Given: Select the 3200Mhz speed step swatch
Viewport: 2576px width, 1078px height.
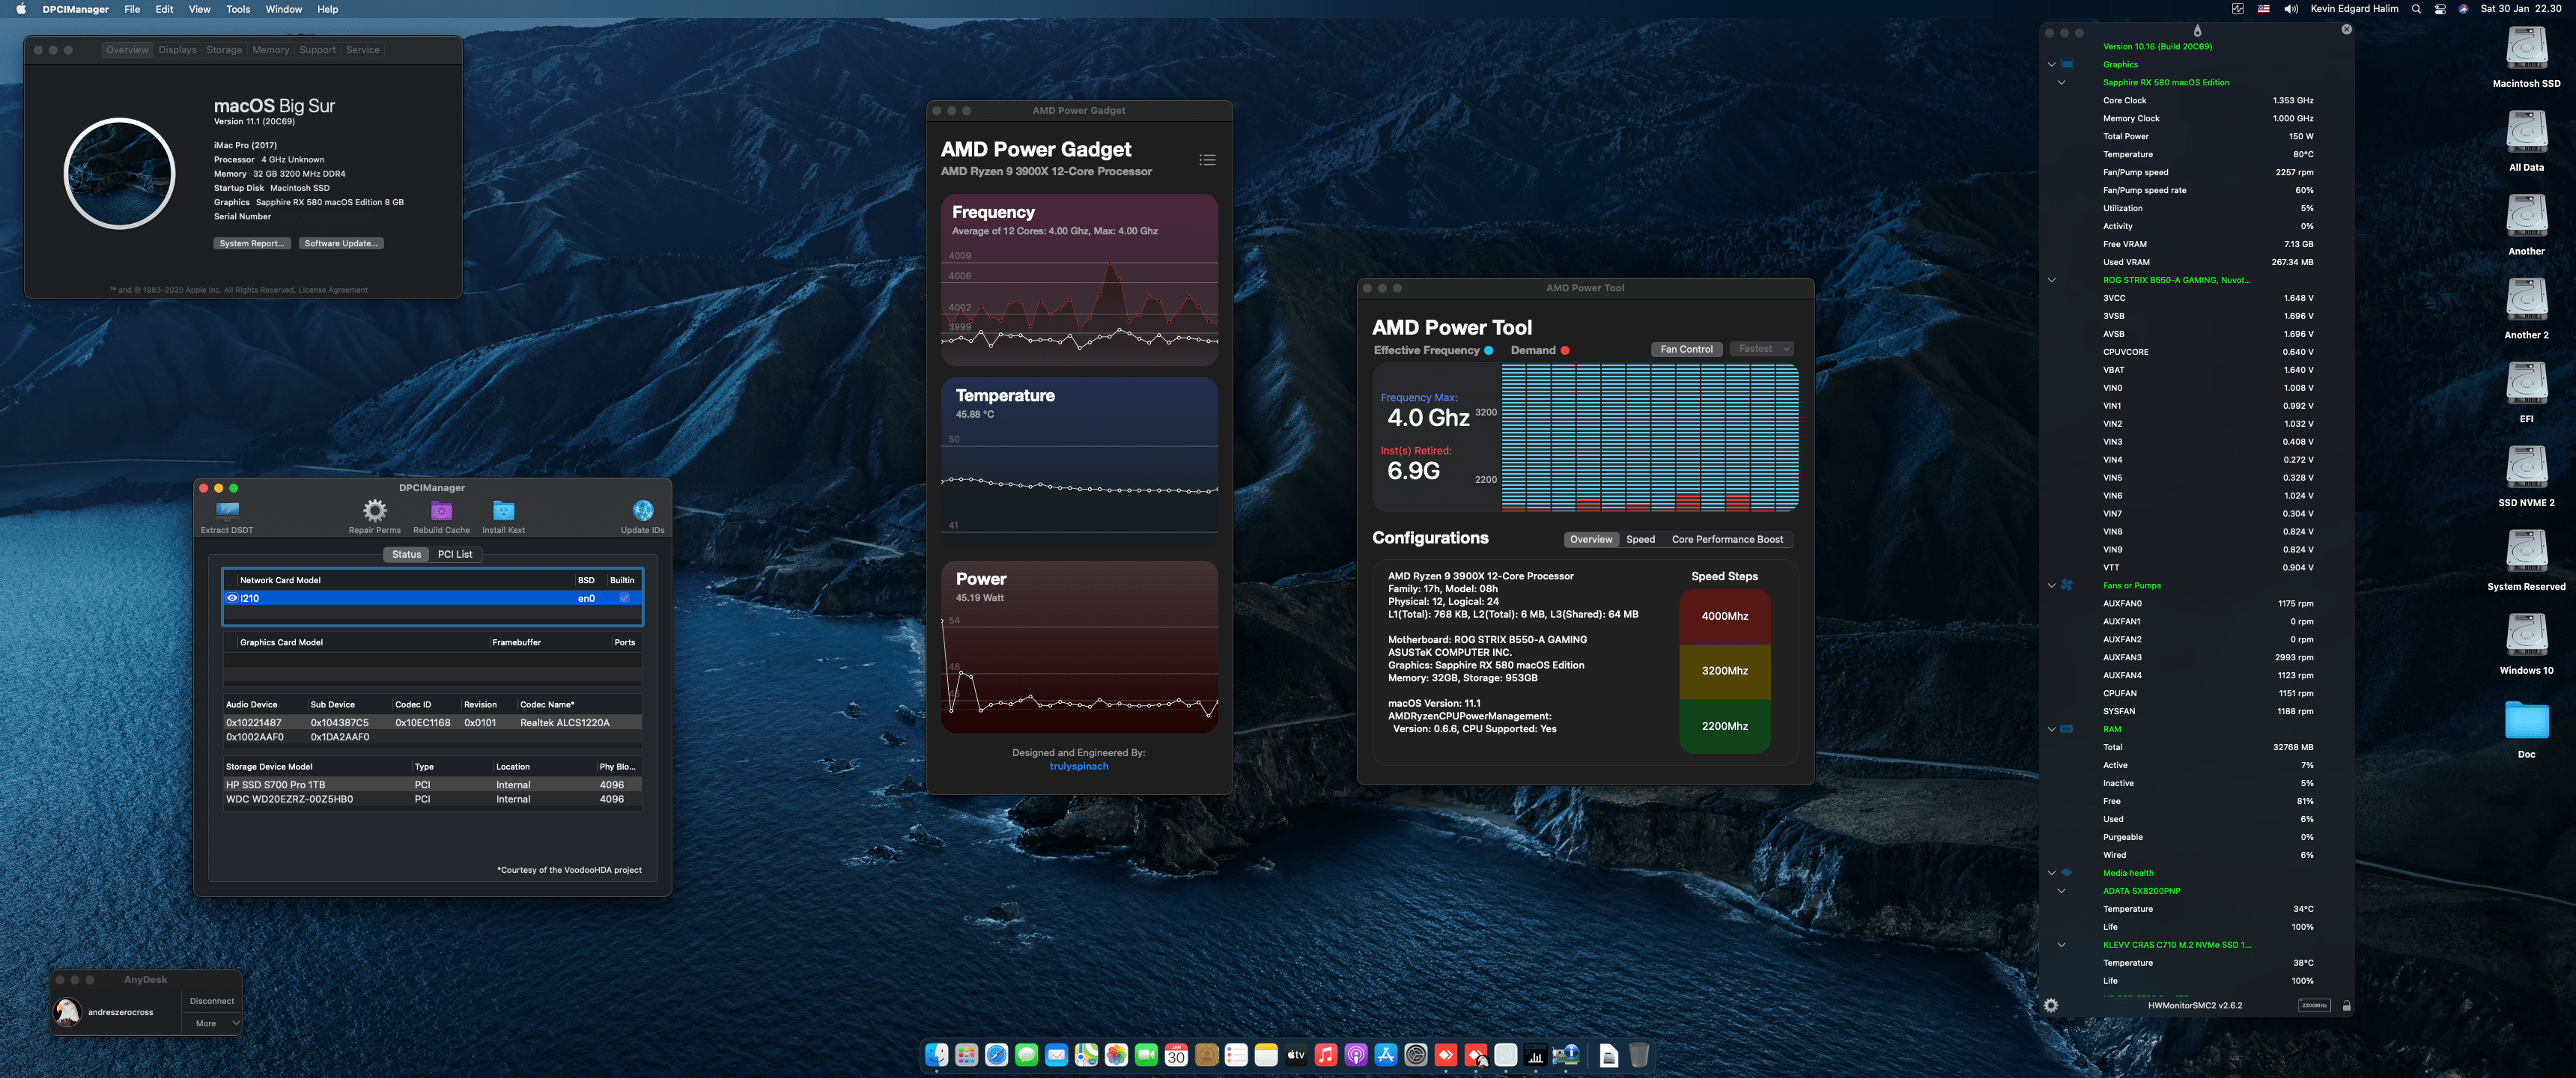Looking at the screenshot, I should point(1724,671).
